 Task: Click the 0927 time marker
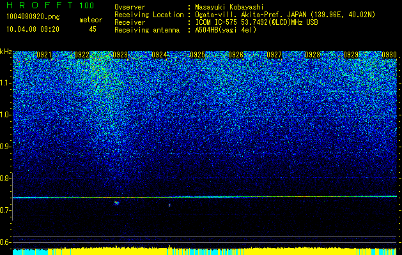pos(274,55)
